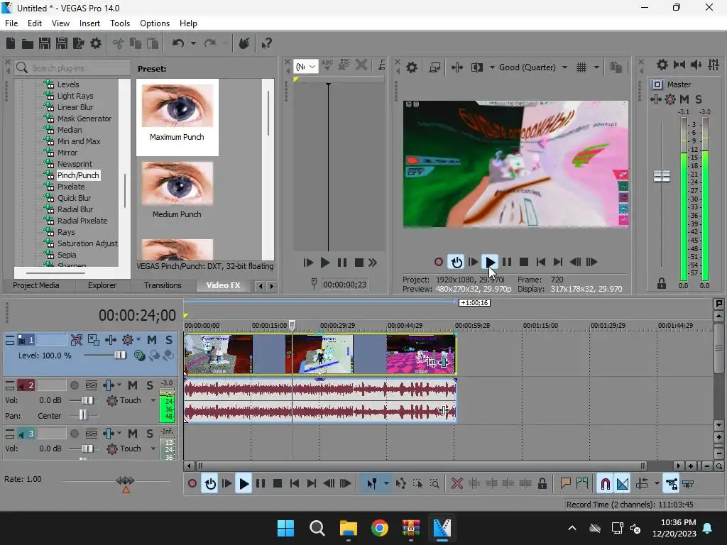Click Event Pan/Crop icon on the last clip
This screenshot has height=545, width=727.
pyautogui.click(x=431, y=363)
